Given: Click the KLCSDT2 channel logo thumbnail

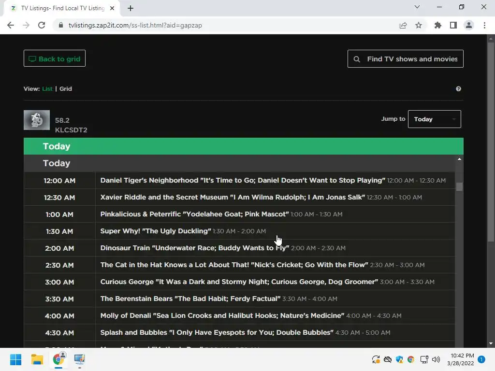Looking at the screenshot, I should point(37,120).
